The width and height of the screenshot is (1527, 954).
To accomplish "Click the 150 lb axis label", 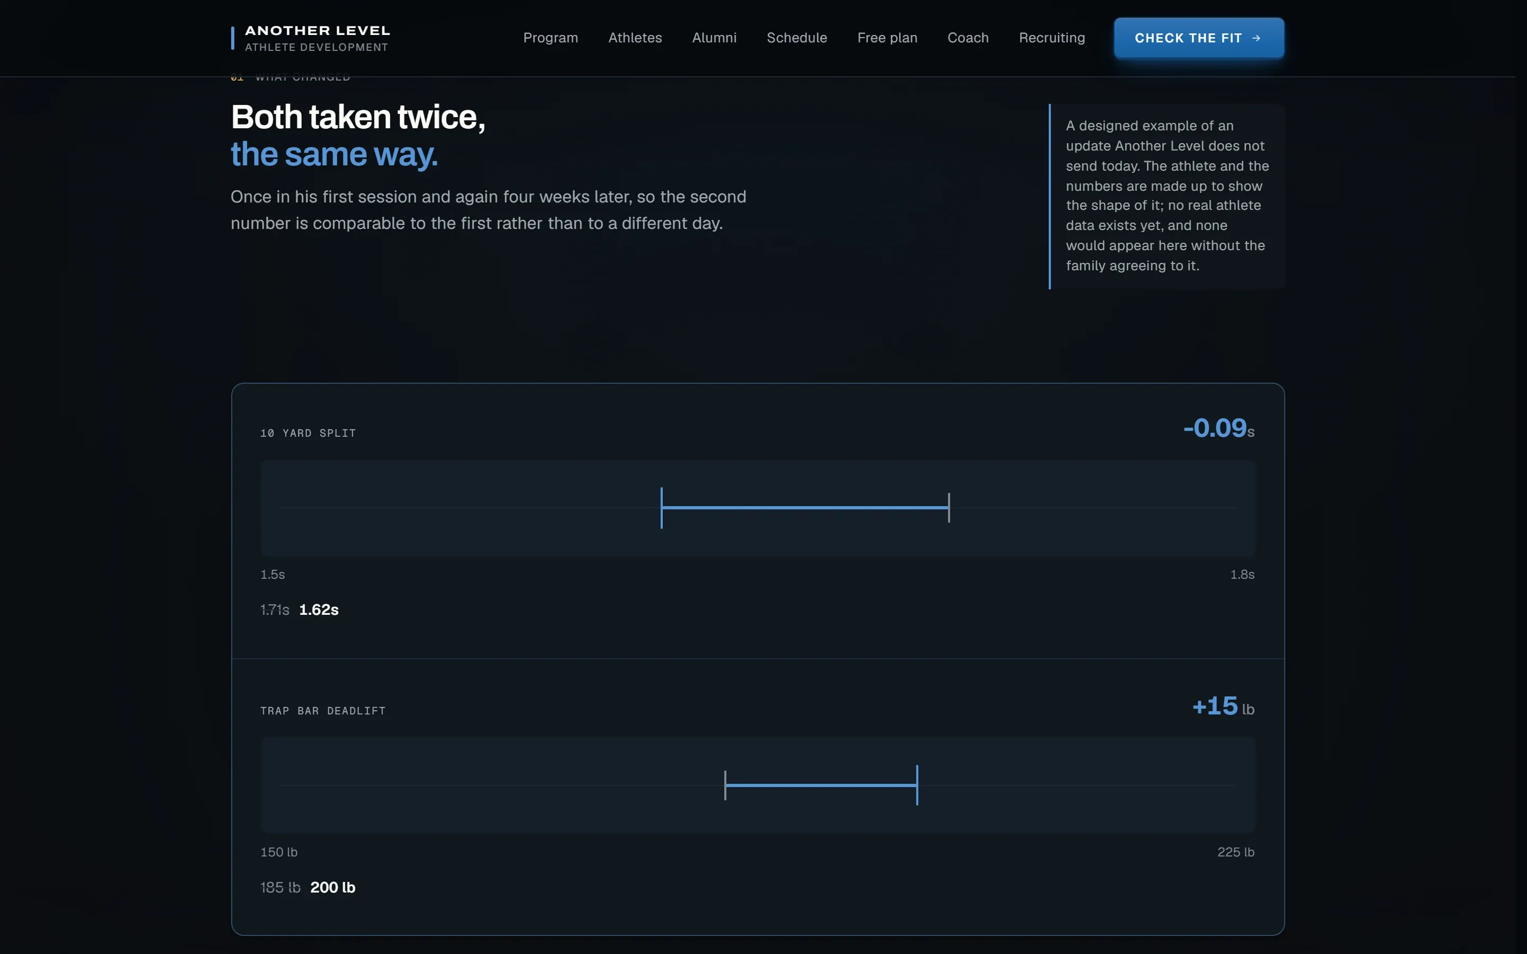I will click(x=279, y=852).
